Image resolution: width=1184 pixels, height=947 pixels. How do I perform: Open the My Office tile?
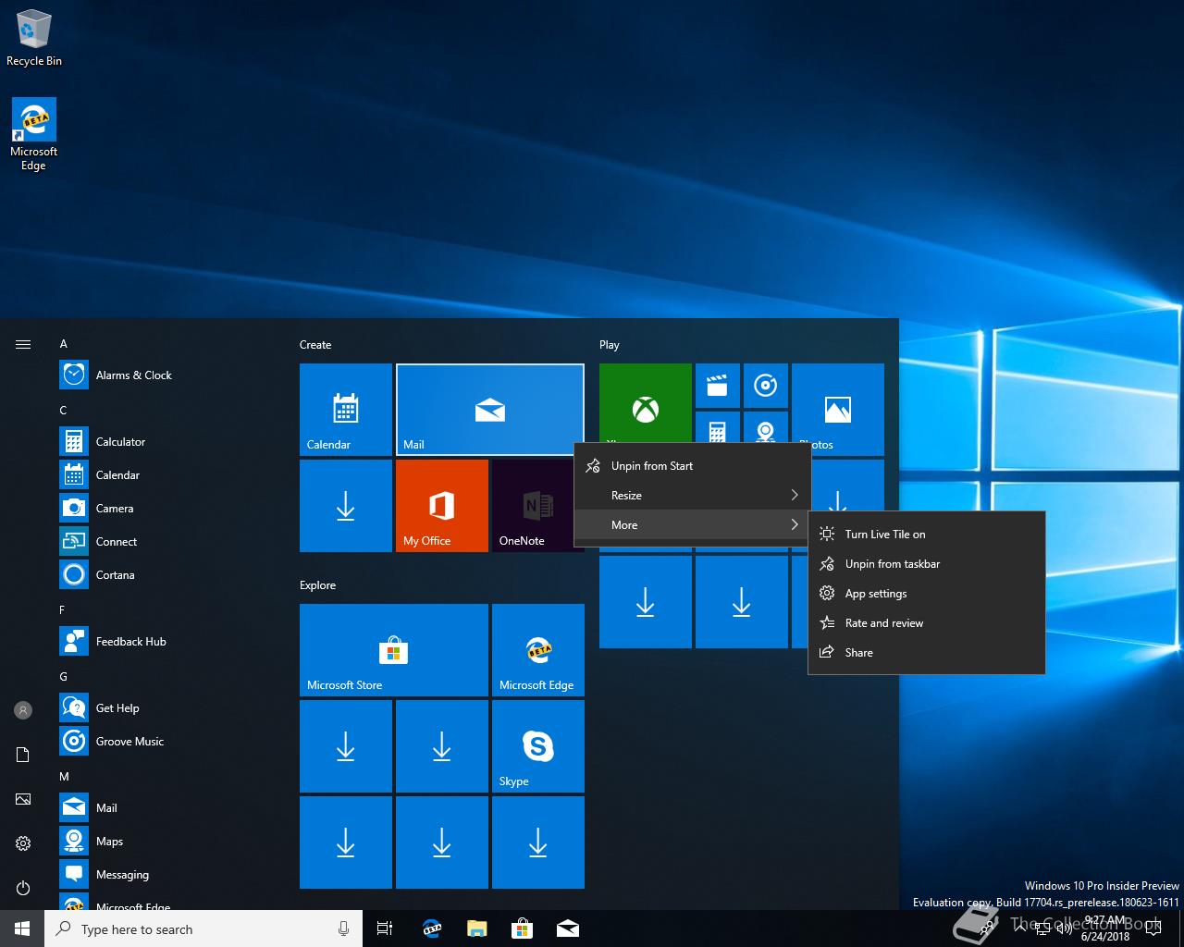442,506
